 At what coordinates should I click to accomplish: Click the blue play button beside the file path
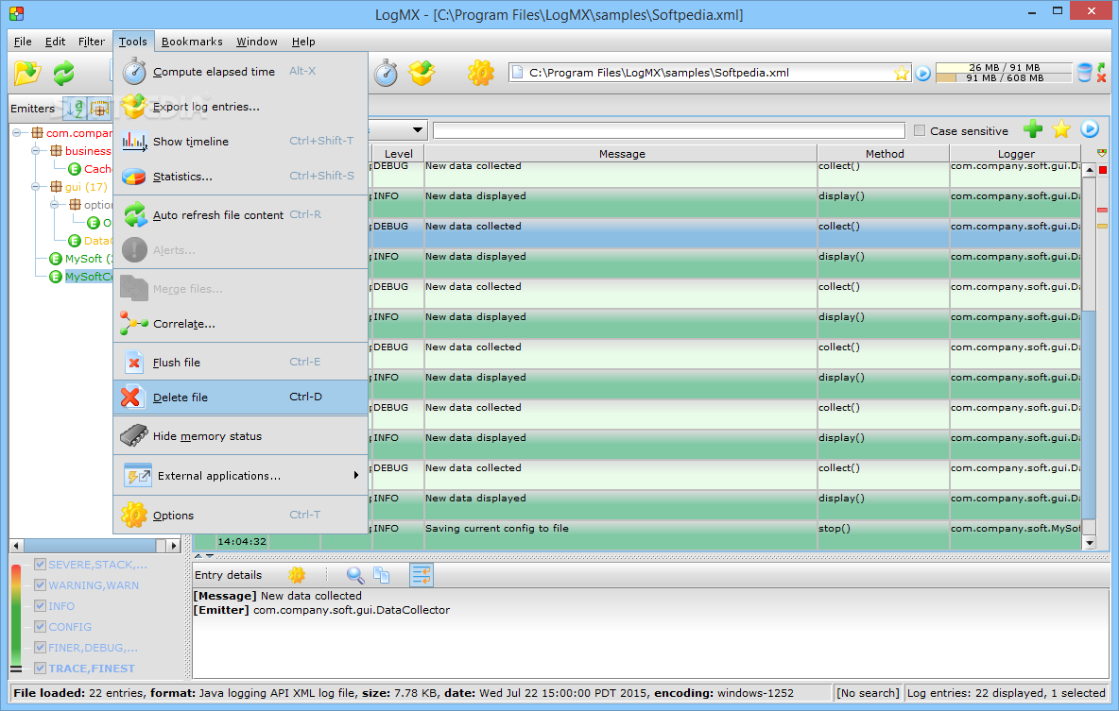click(x=922, y=74)
